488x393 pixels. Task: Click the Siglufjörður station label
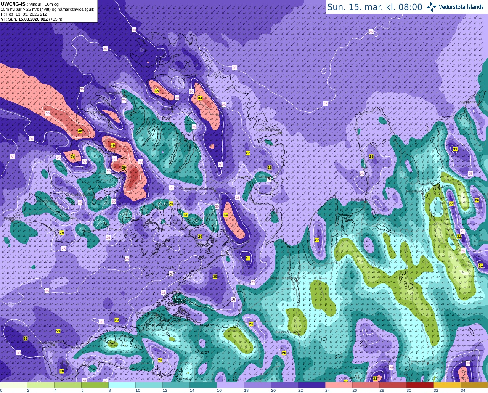tap(469, 102)
